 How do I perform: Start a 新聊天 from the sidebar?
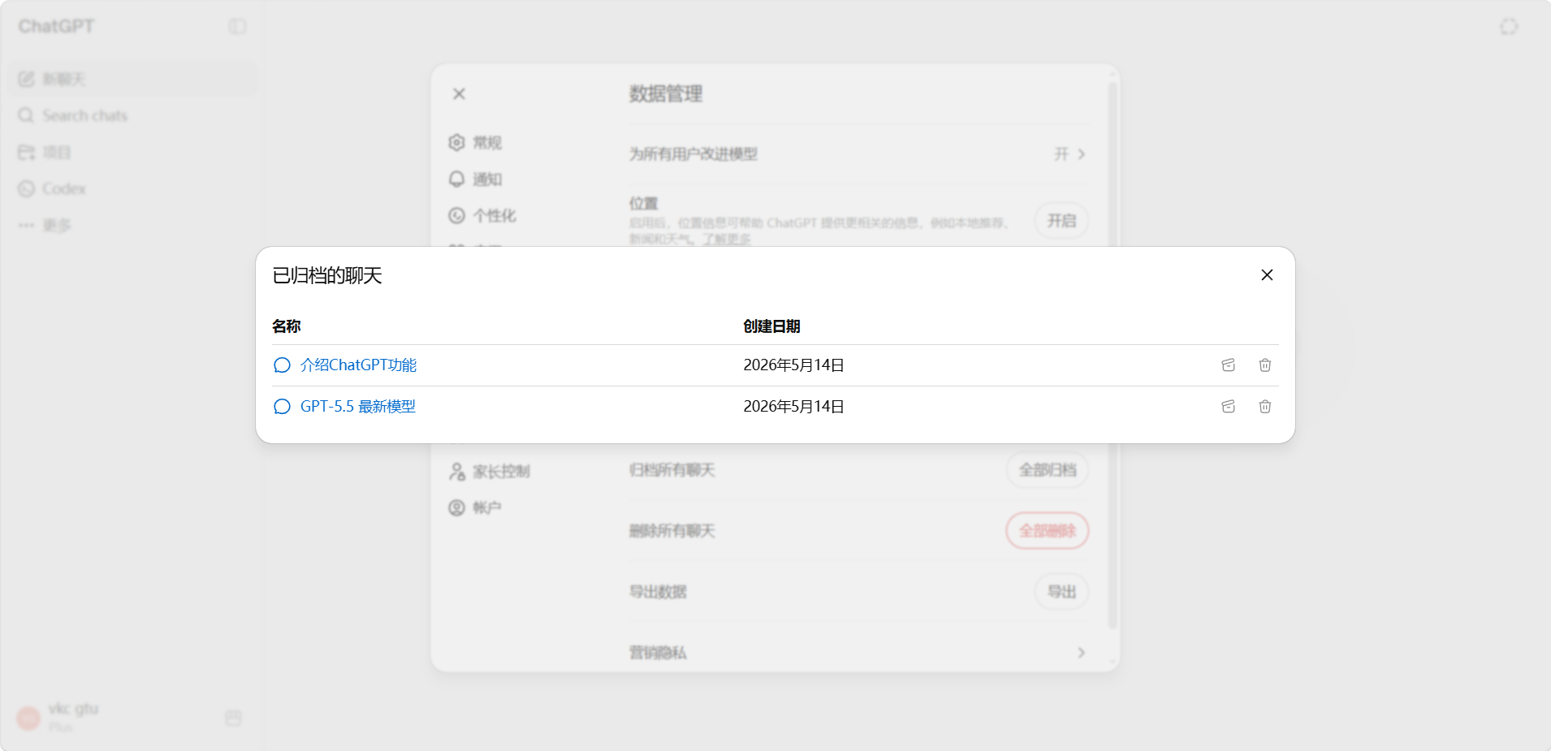[134, 79]
